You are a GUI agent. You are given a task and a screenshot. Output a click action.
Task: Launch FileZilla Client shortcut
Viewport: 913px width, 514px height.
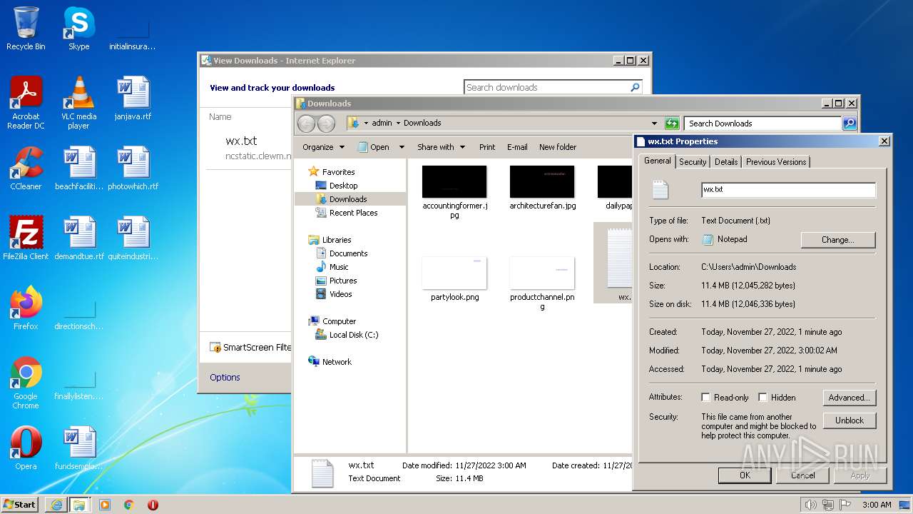pyautogui.click(x=26, y=238)
